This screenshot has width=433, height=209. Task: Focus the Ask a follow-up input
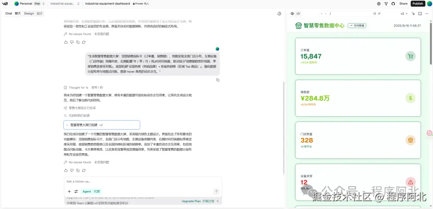pyautogui.click(x=143, y=182)
